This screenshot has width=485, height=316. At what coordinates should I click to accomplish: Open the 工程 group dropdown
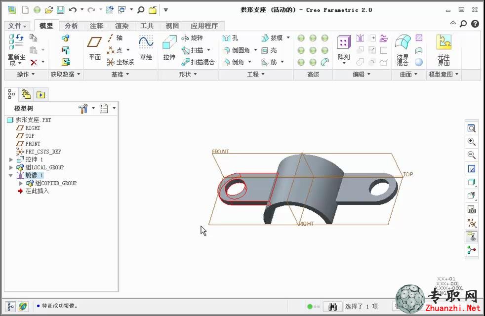(256, 75)
